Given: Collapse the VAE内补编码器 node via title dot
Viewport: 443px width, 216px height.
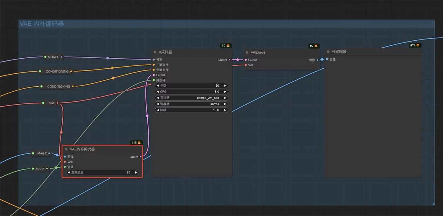Looking at the screenshot, I should (66, 149).
